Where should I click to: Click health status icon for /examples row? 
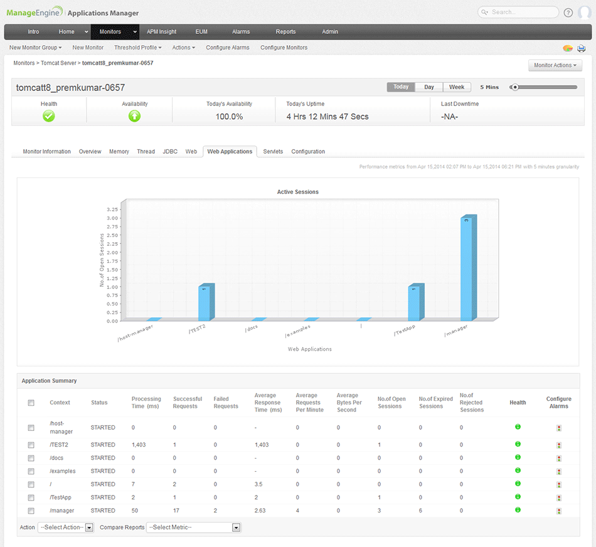click(518, 470)
